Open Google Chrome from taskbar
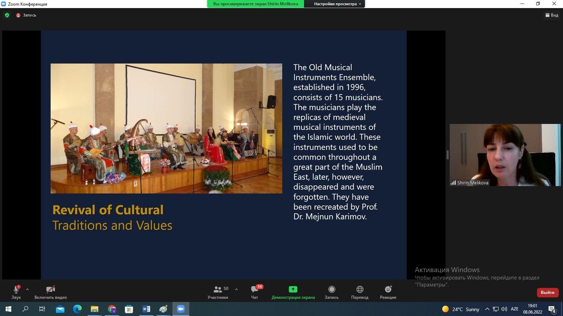563x316 pixels. tap(112, 309)
